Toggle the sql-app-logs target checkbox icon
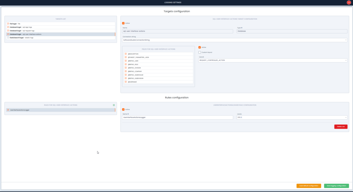 click(x=8, y=27)
